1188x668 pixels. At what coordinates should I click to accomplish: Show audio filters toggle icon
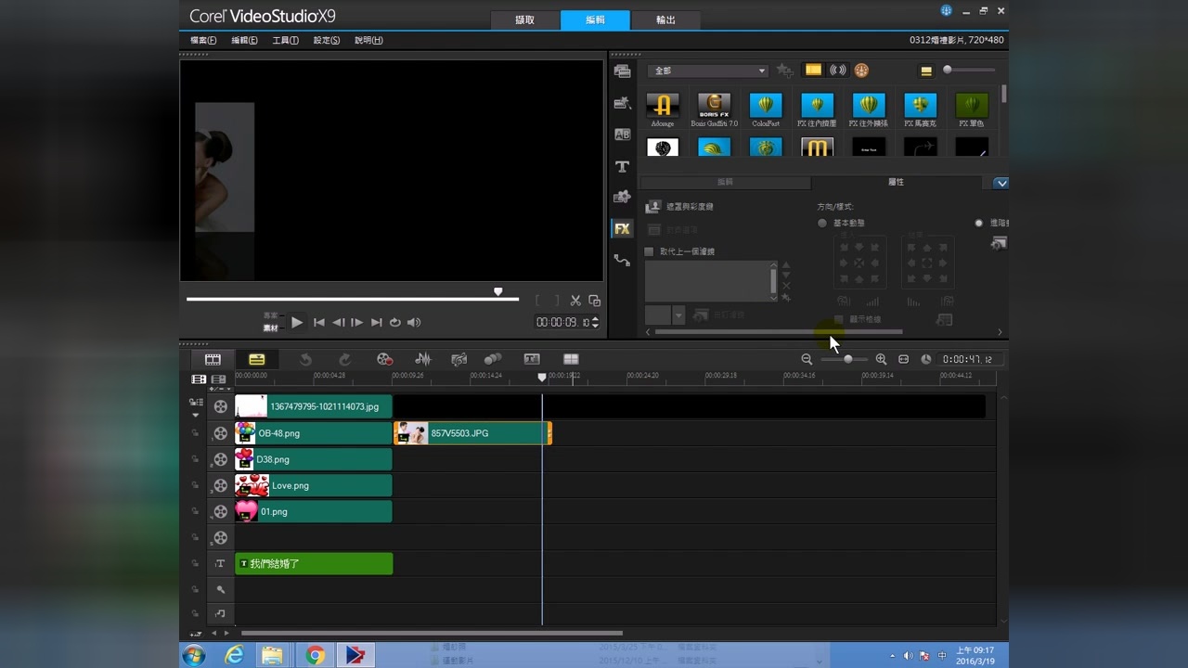point(837,71)
